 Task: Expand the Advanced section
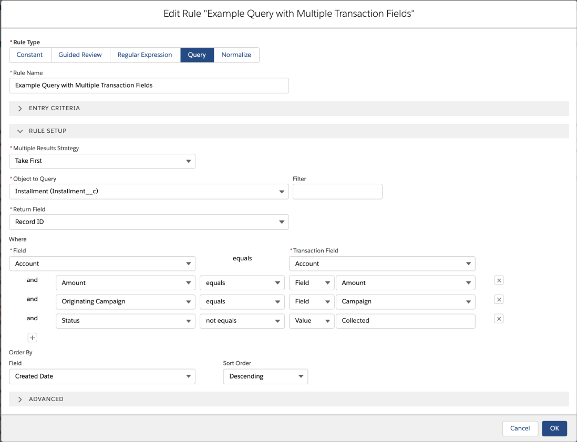point(19,399)
